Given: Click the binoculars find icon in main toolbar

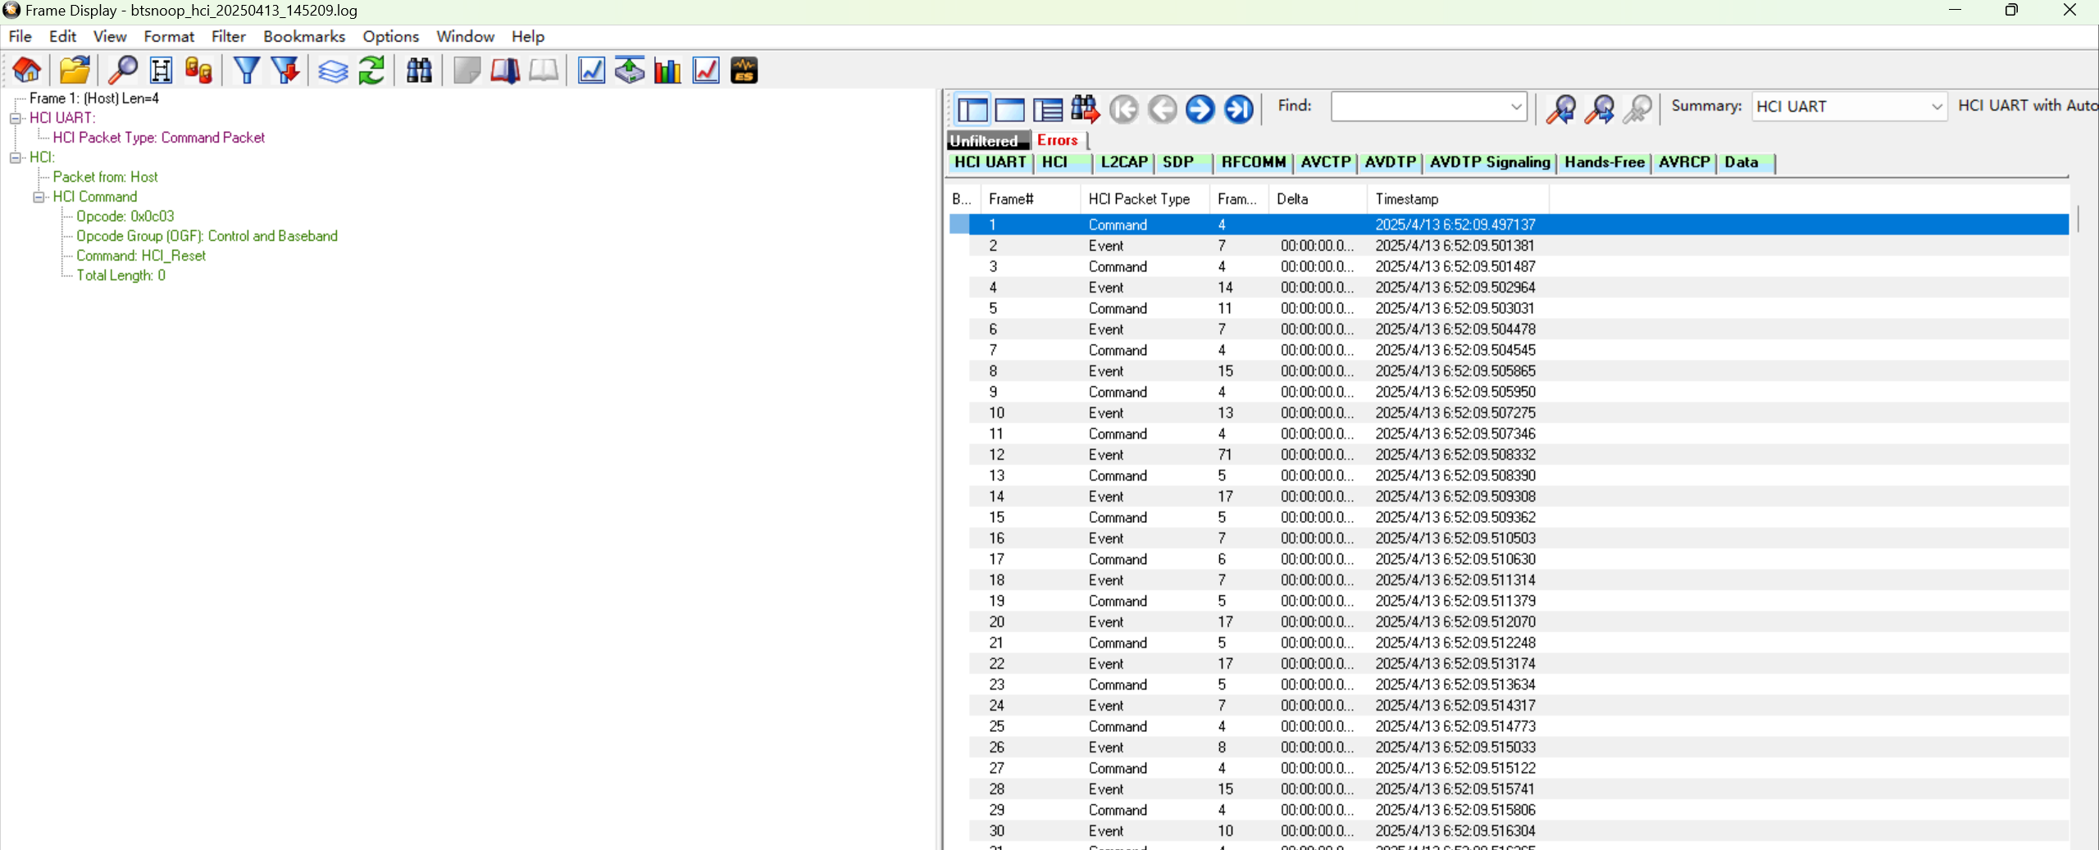Looking at the screenshot, I should [419, 70].
